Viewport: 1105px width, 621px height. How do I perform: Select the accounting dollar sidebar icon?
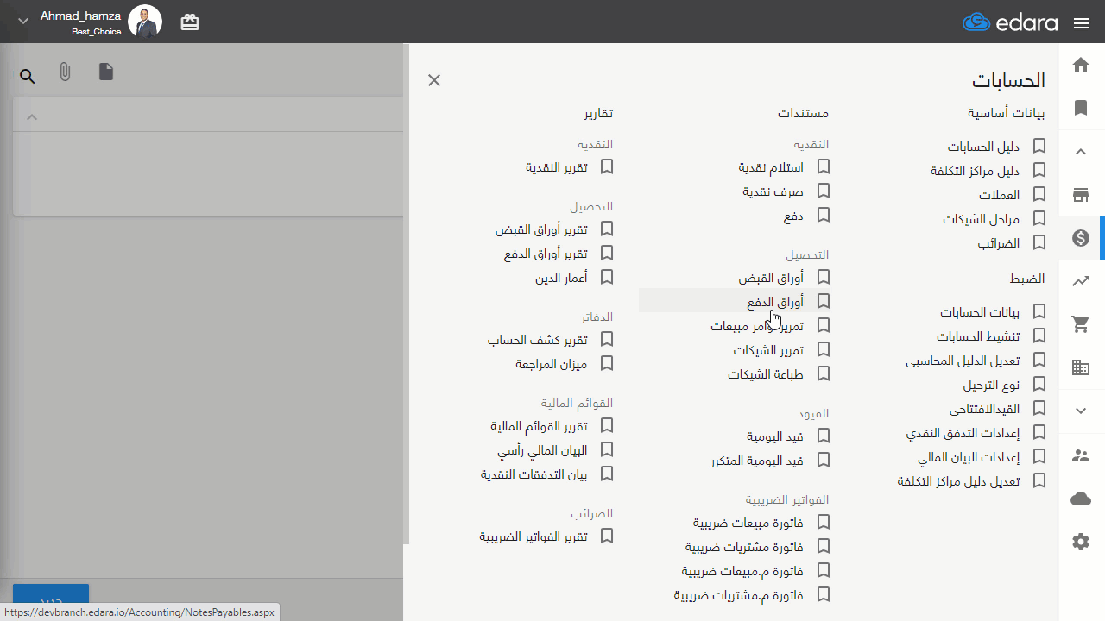point(1081,238)
